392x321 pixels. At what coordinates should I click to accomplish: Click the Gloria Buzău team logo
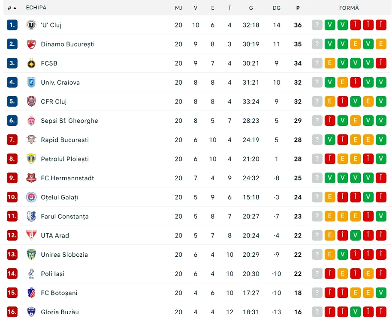pyautogui.click(x=31, y=312)
